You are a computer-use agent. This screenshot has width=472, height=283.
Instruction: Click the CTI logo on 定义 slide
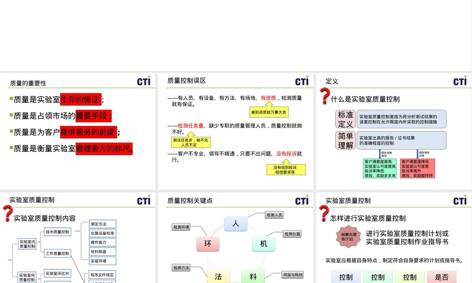point(460,81)
